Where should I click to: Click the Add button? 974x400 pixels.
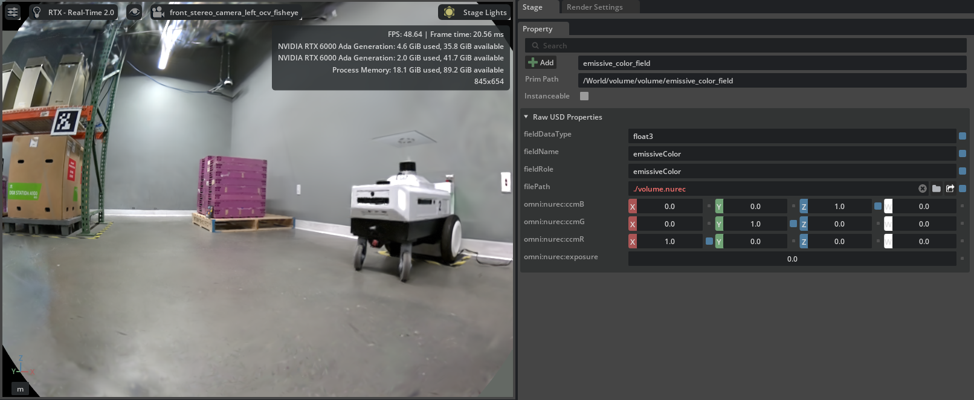pyautogui.click(x=541, y=63)
